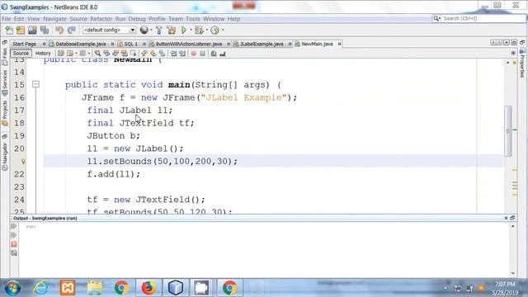Viewport: 528px width, 297px height.
Task: Open the Navigate menu
Action: (x=55, y=19)
